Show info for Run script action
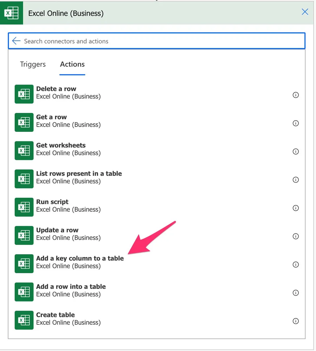The image size is (316, 351). click(296, 208)
